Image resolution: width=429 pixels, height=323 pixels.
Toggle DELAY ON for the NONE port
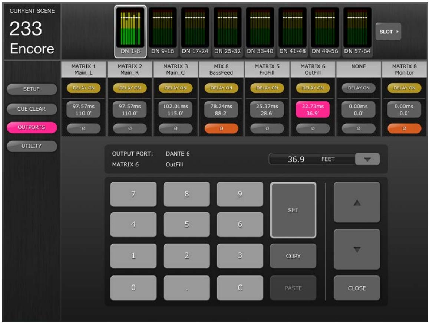(359, 88)
